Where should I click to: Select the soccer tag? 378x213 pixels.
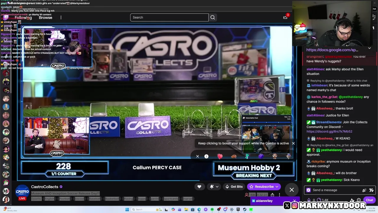tap(79, 199)
